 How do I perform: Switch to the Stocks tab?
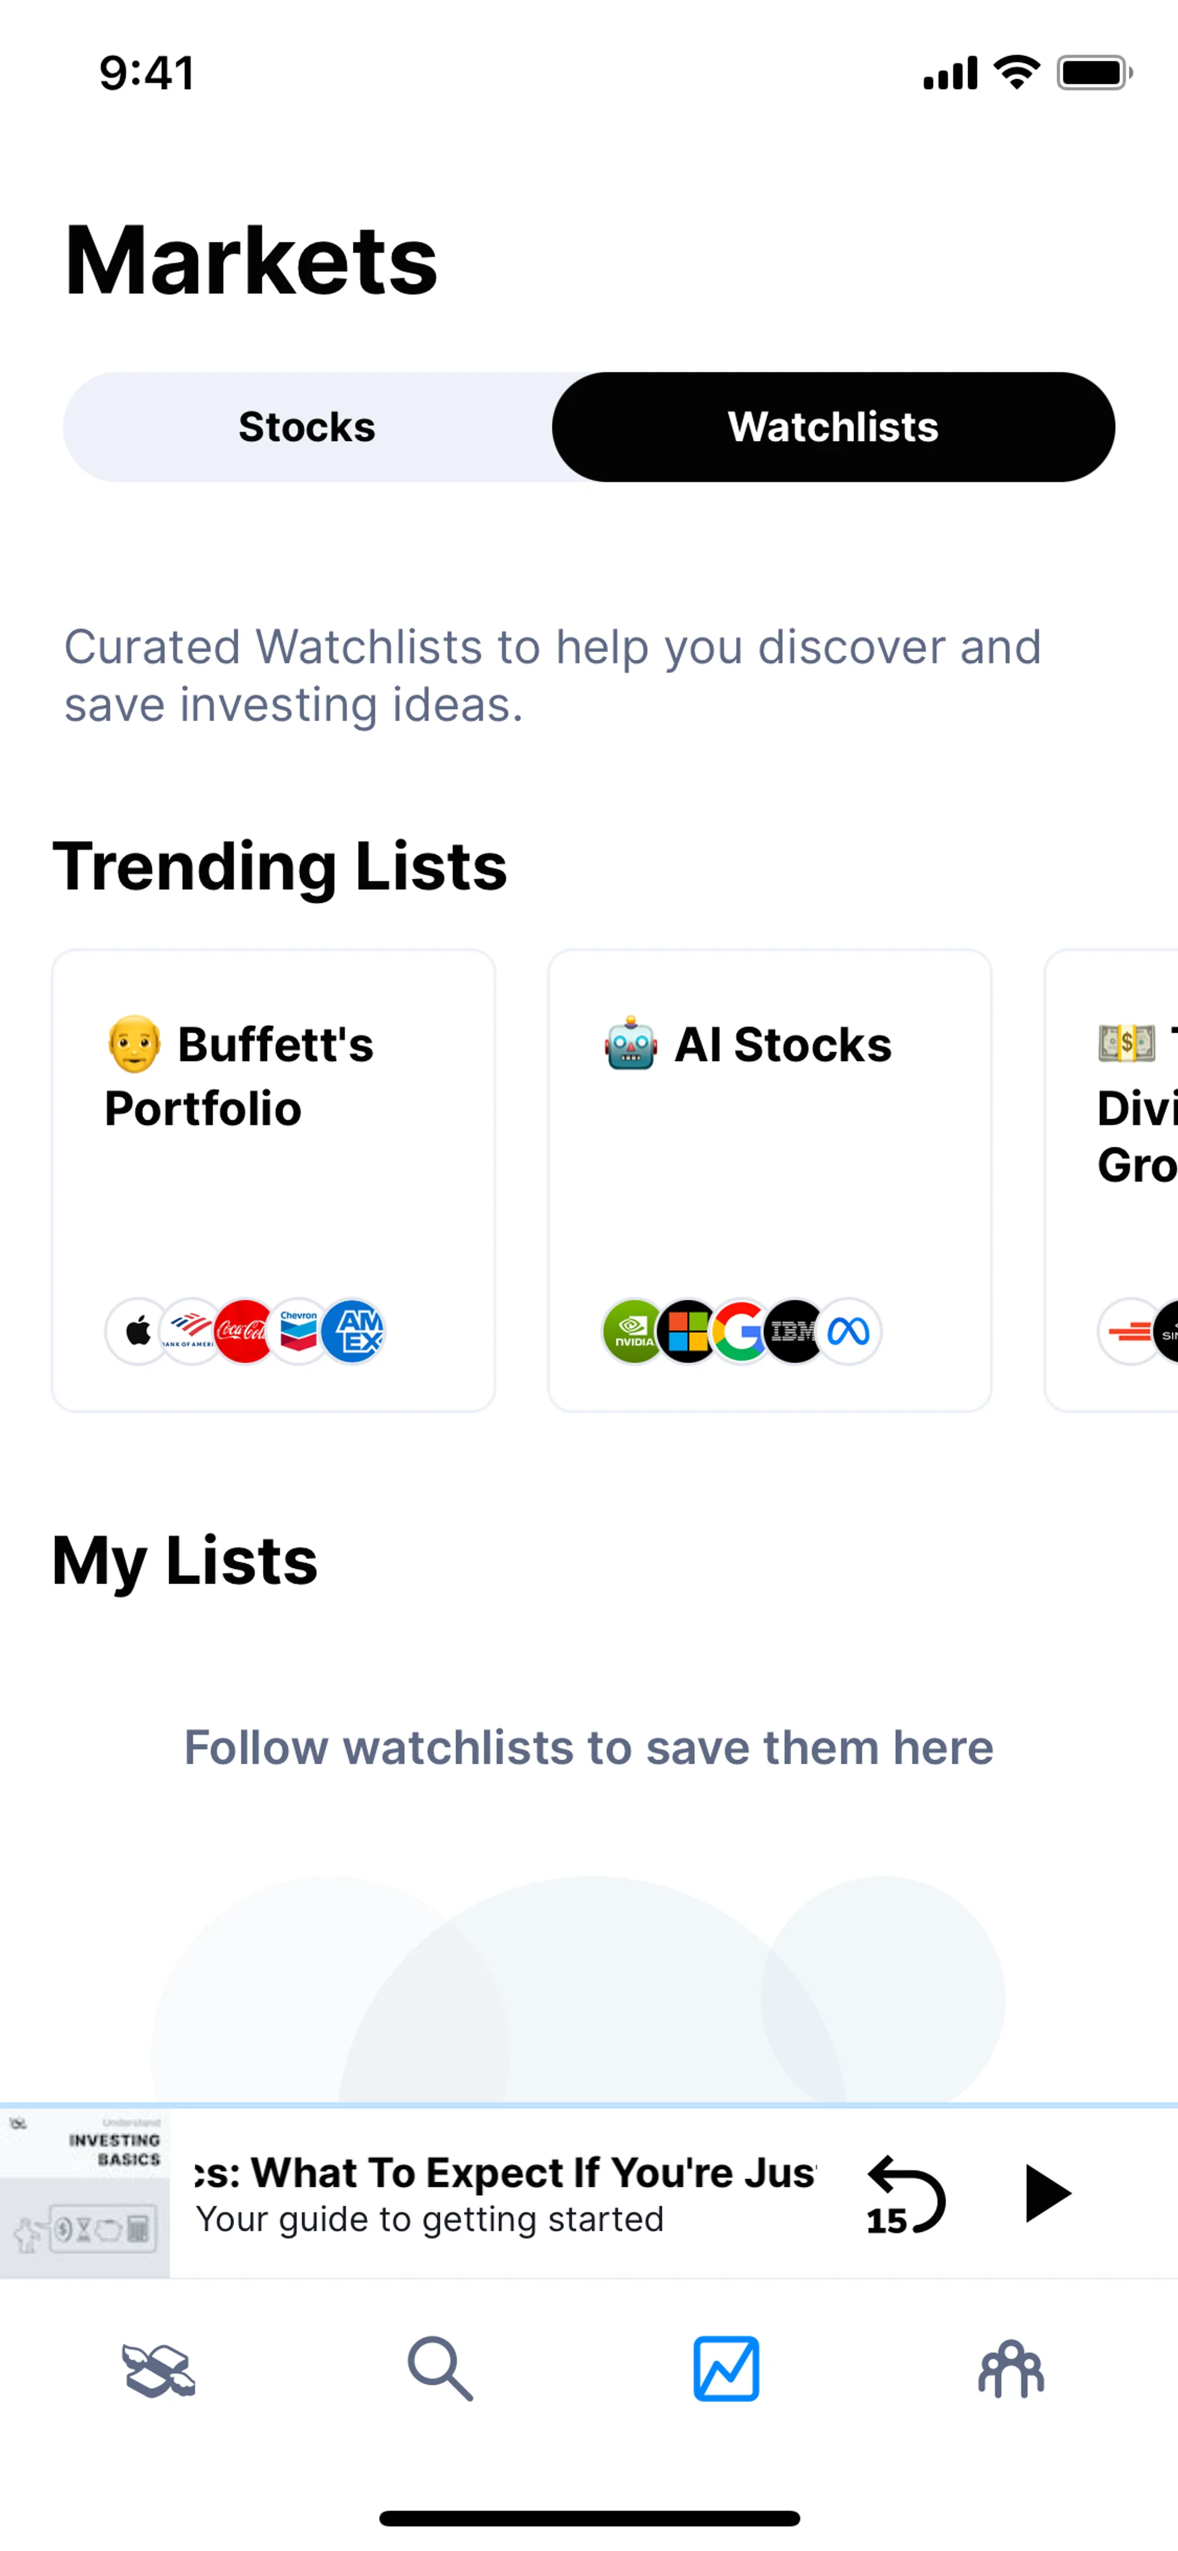click(x=307, y=427)
